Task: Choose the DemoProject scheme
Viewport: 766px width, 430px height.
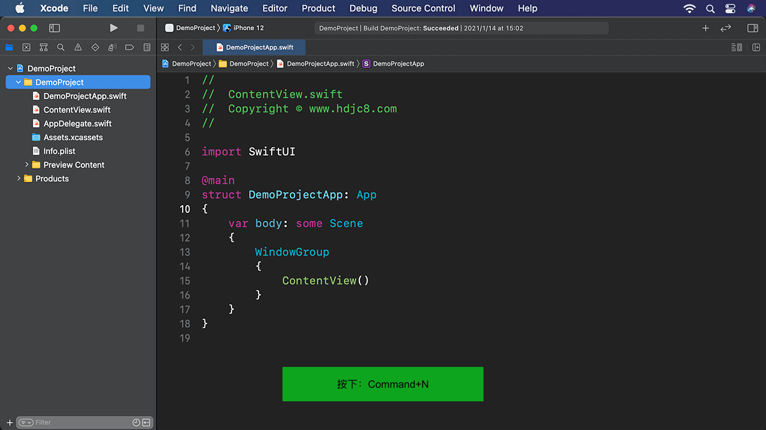Action: point(190,28)
